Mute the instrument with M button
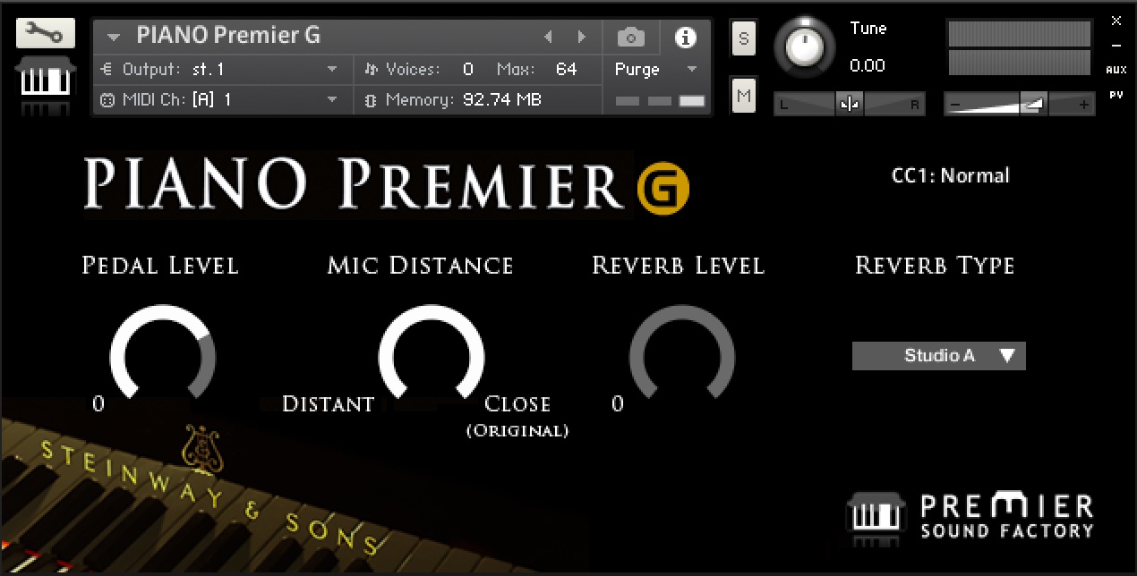 click(743, 95)
